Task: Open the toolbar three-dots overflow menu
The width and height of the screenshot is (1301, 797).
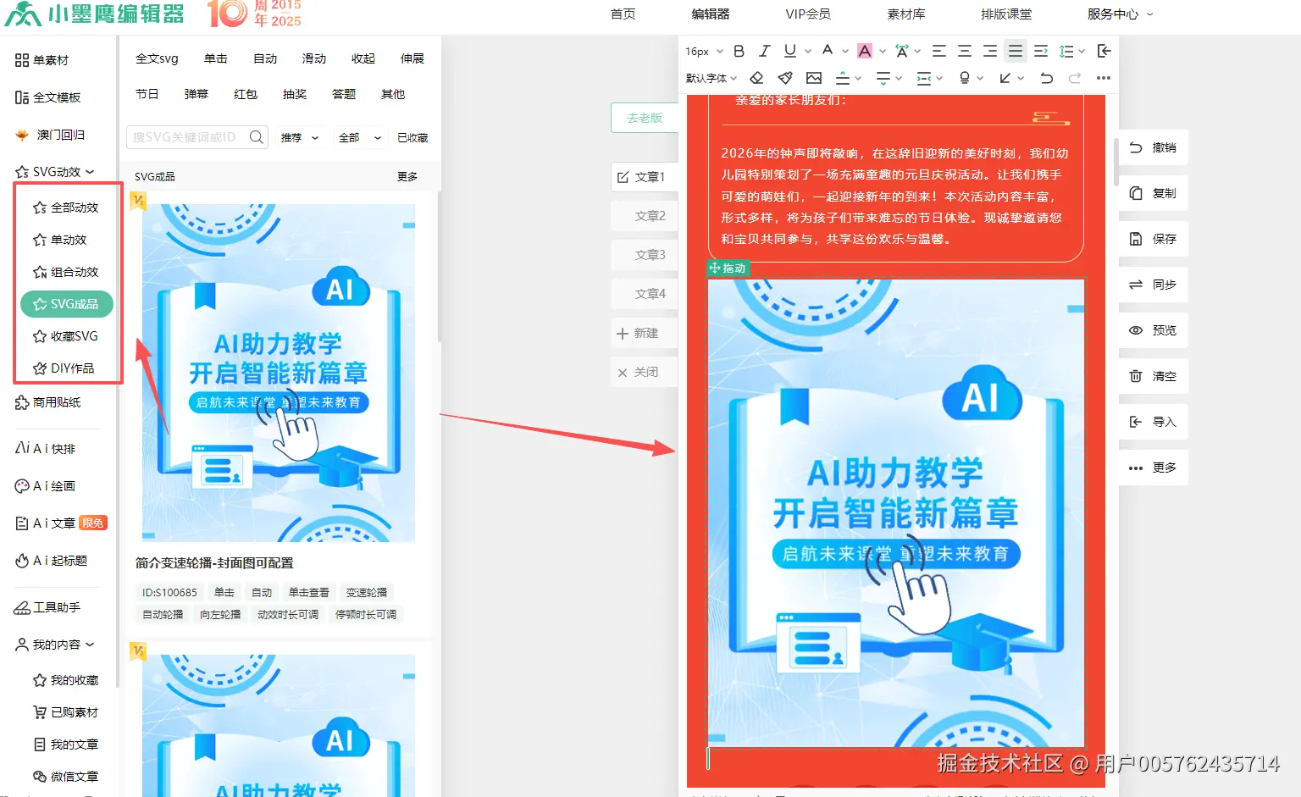Action: point(1103,78)
